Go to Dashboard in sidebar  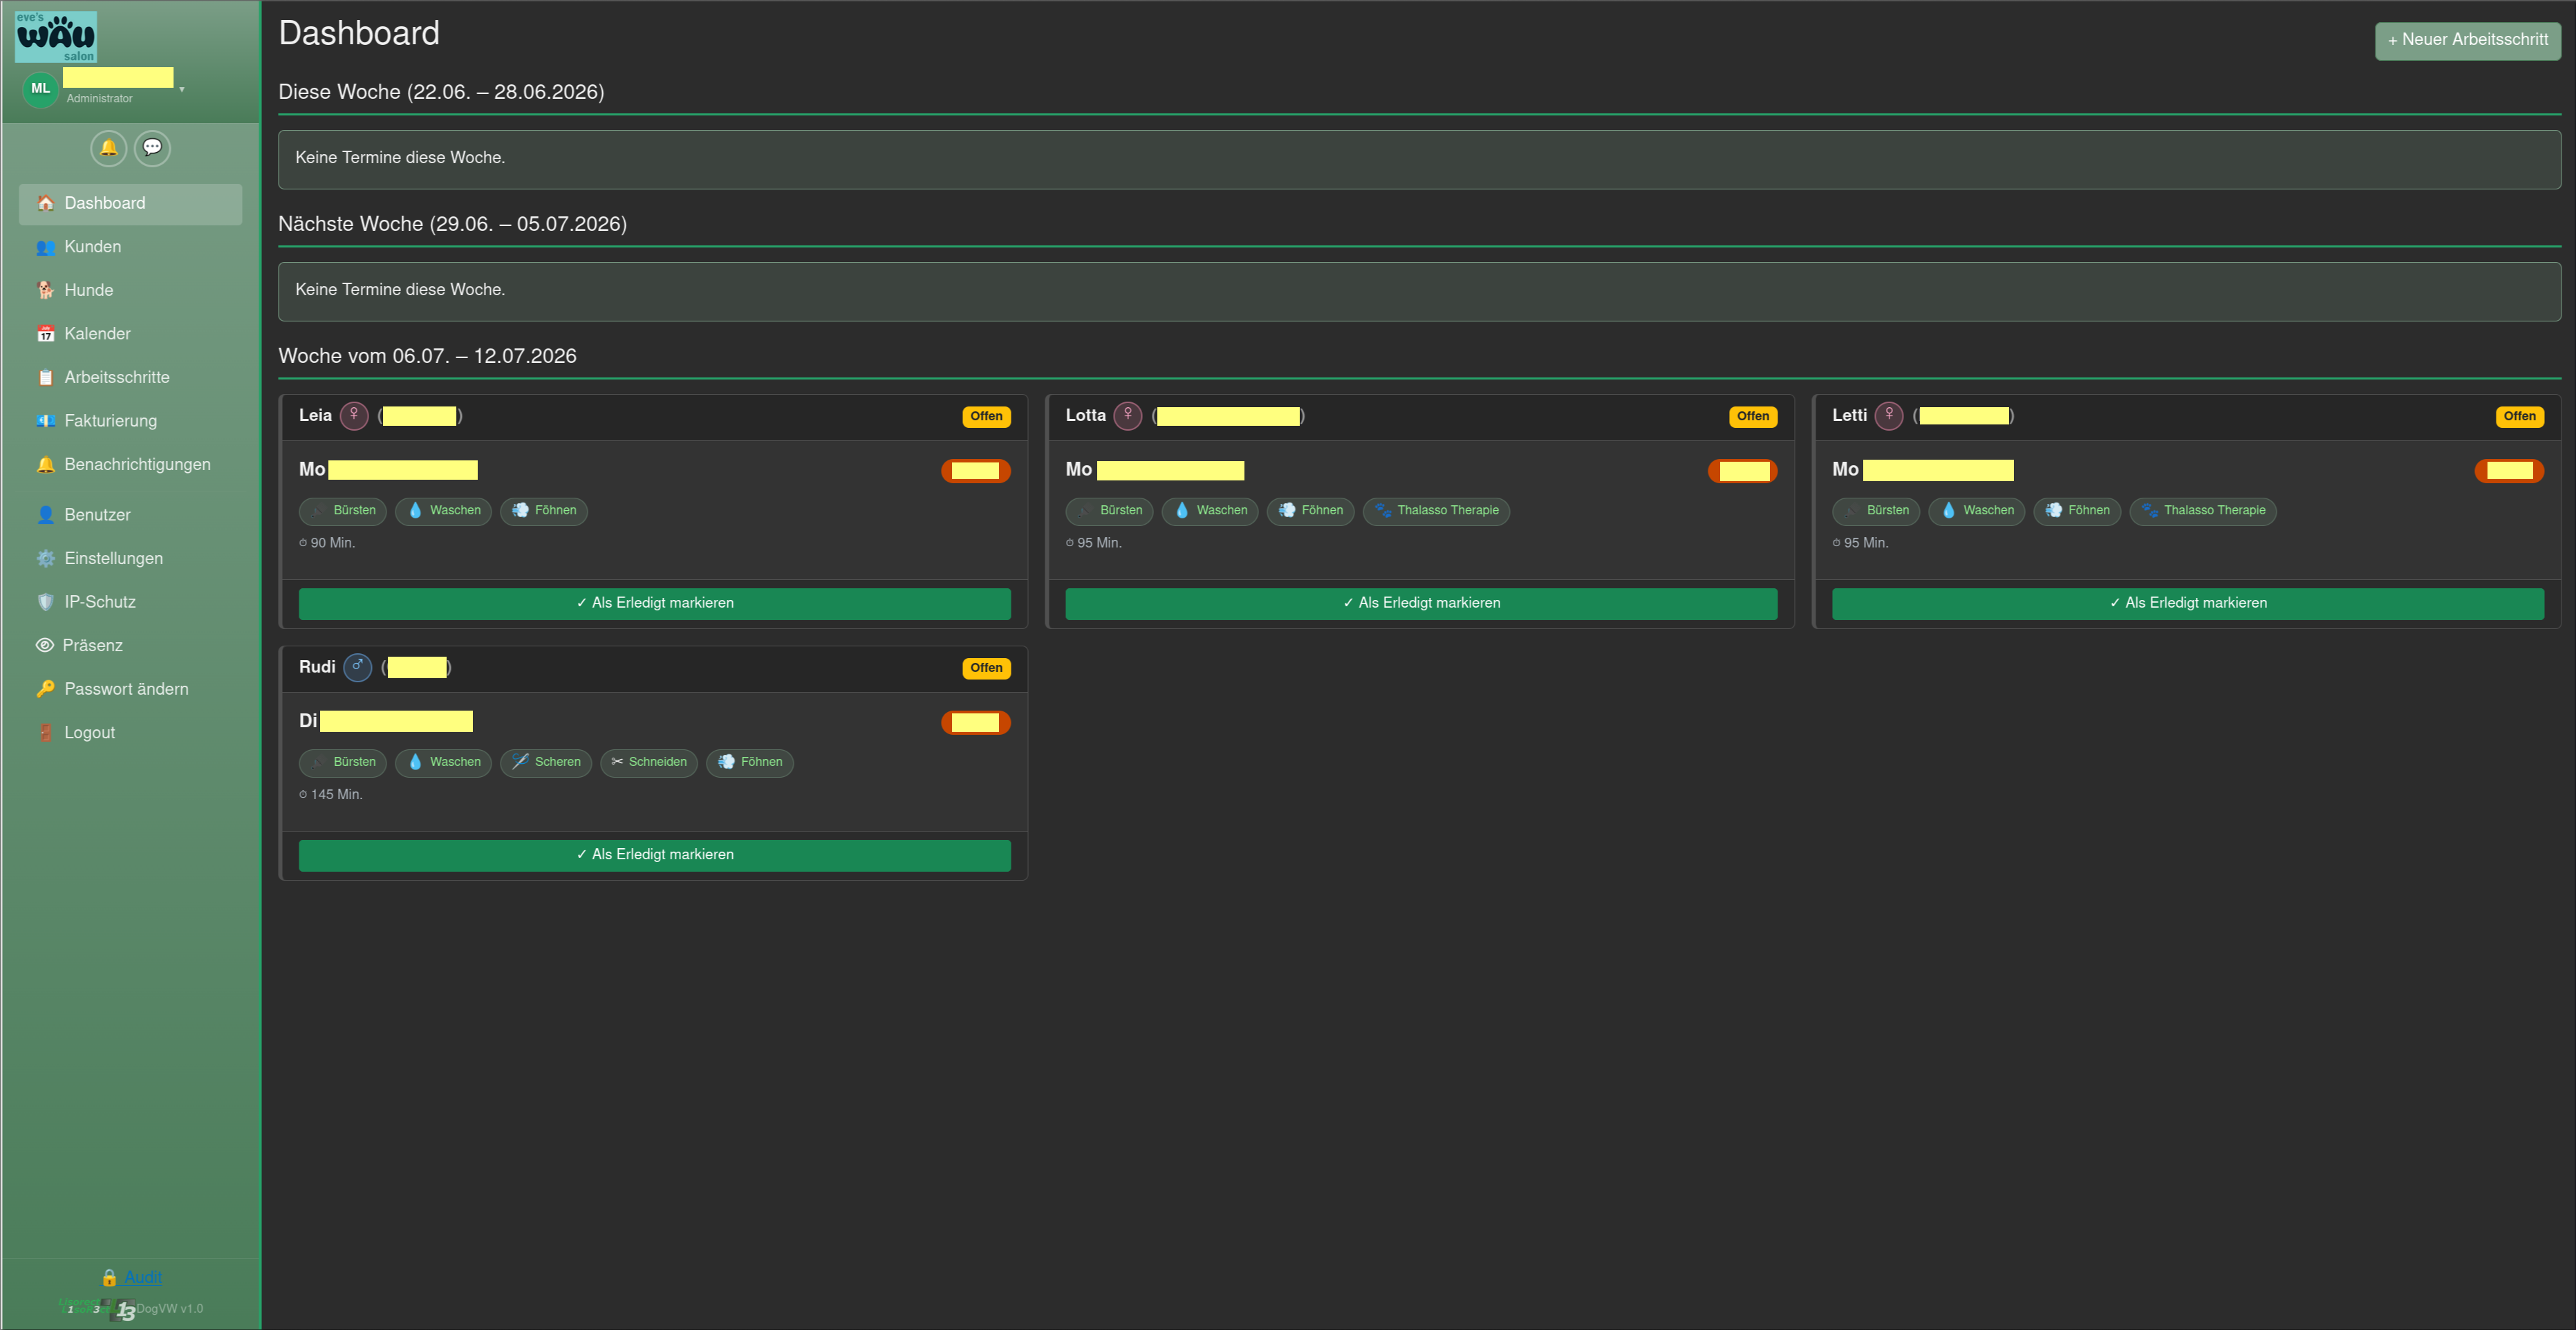(x=130, y=204)
